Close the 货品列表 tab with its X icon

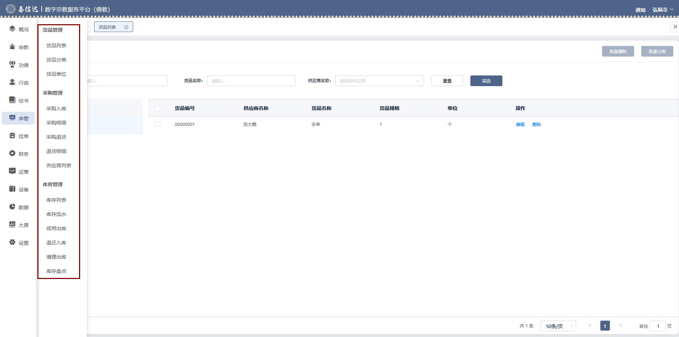(126, 27)
